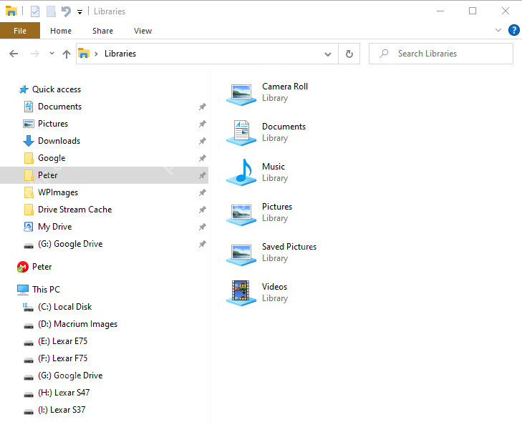Click the pin icon next to WPImages
This screenshot has height=422, width=522.
coord(203,192)
